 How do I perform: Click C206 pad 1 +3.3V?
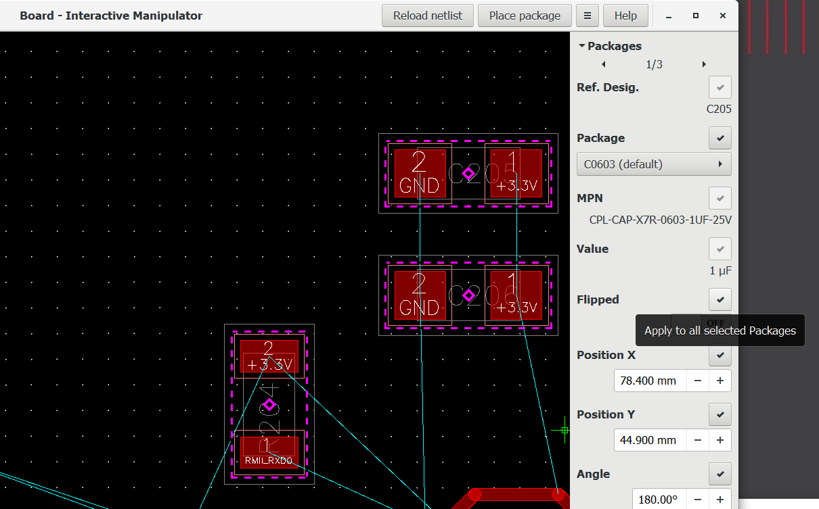516,295
